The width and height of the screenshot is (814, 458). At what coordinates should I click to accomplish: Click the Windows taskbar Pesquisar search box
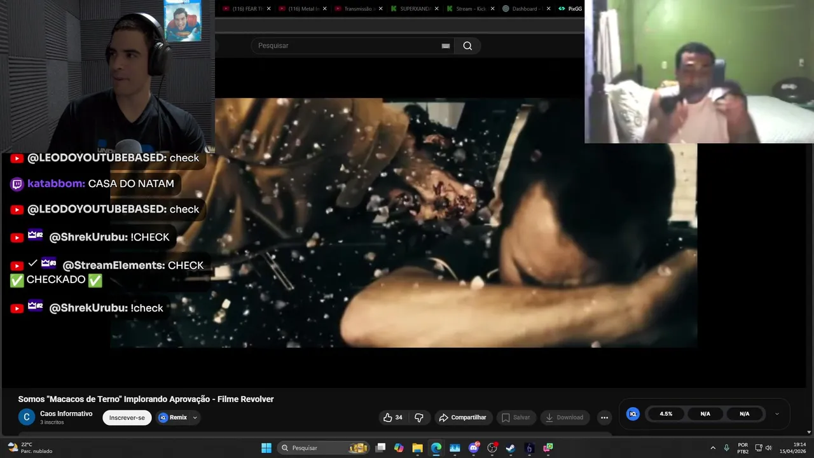(x=324, y=448)
